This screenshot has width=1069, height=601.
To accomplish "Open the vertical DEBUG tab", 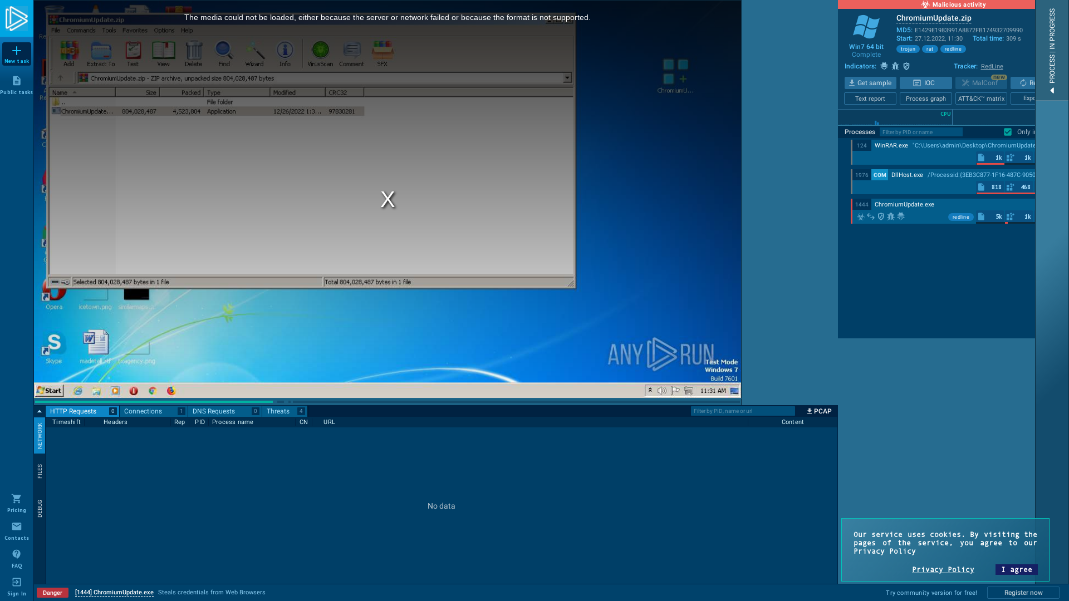I will click(x=40, y=509).
